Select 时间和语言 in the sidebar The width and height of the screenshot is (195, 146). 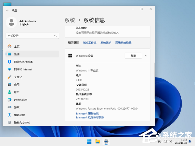coord(32,100)
